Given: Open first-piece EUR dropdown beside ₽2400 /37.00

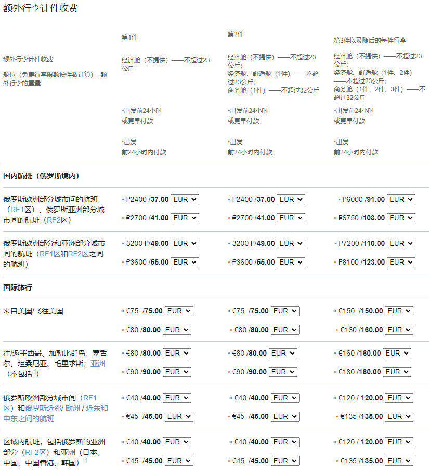Looking at the screenshot, I should (185, 199).
